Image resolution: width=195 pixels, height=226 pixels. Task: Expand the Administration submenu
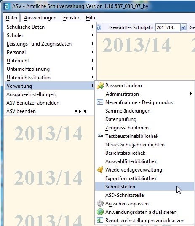[144, 94]
